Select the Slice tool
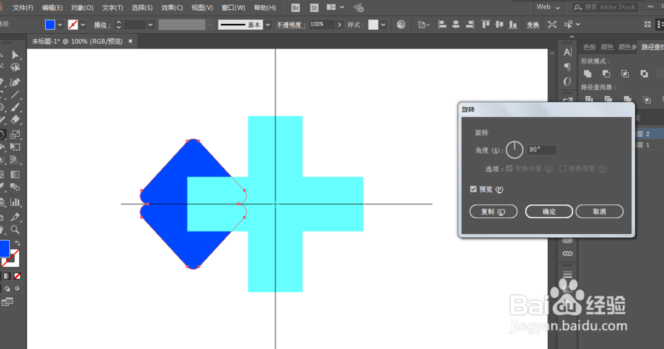This screenshot has width=664, height=349. click(15, 216)
